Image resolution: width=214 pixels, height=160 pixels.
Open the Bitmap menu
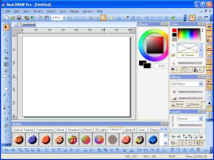[x=74, y=11]
